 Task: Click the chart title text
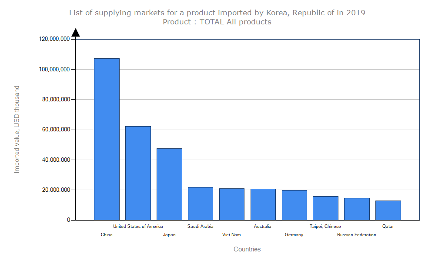tap(217, 13)
